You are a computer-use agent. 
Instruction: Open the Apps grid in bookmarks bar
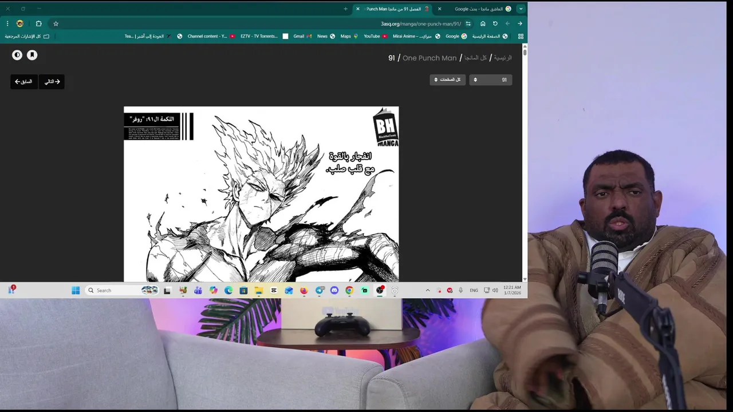(x=521, y=36)
